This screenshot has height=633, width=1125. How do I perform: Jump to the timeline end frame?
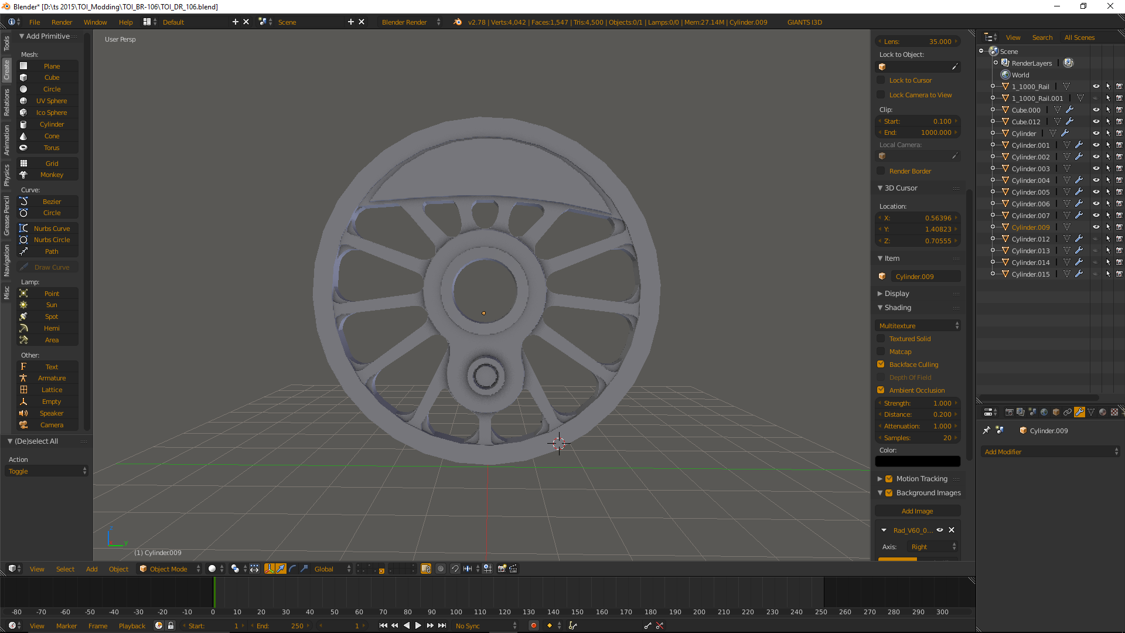(442, 625)
